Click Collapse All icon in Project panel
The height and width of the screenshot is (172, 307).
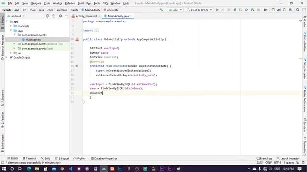53,16
